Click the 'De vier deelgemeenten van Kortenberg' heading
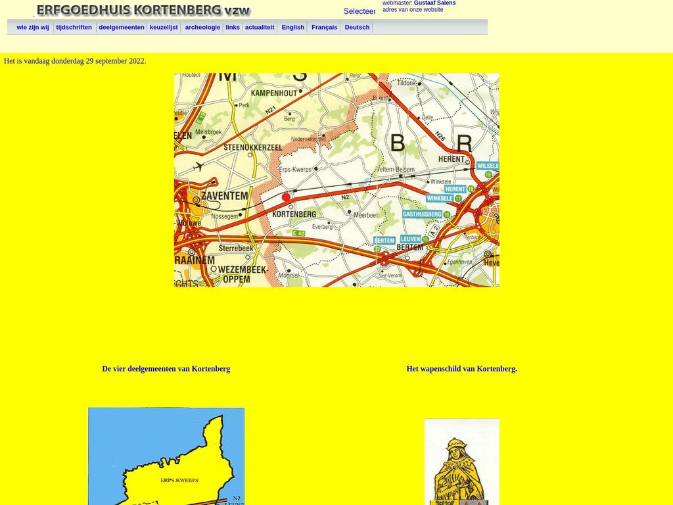 (166, 369)
